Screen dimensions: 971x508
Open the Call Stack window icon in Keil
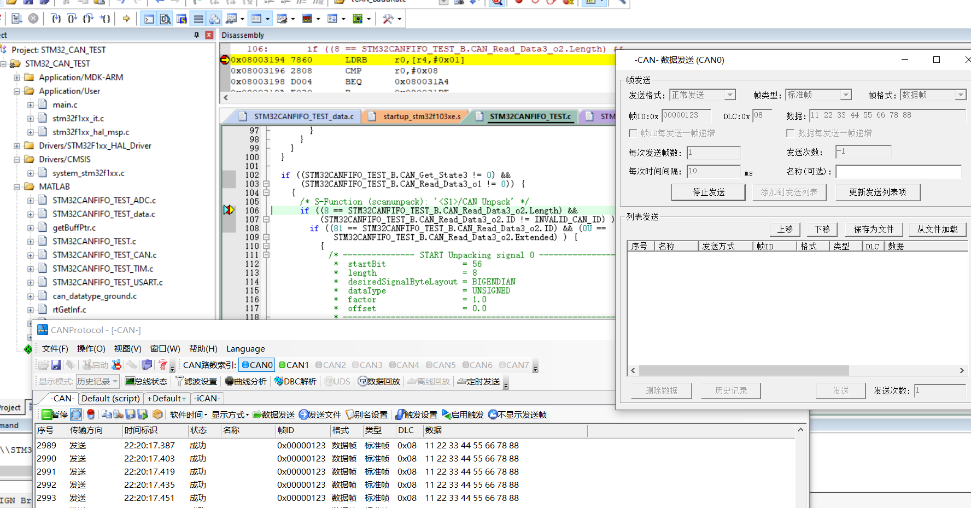coord(215,19)
